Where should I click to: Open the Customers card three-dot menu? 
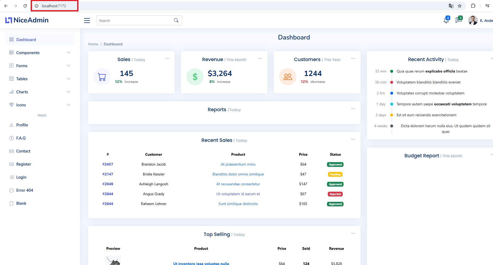pyautogui.click(x=353, y=58)
